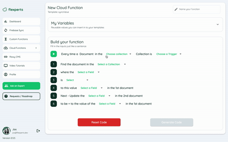Open Select a Field dropdown in step 2

[89, 72]
